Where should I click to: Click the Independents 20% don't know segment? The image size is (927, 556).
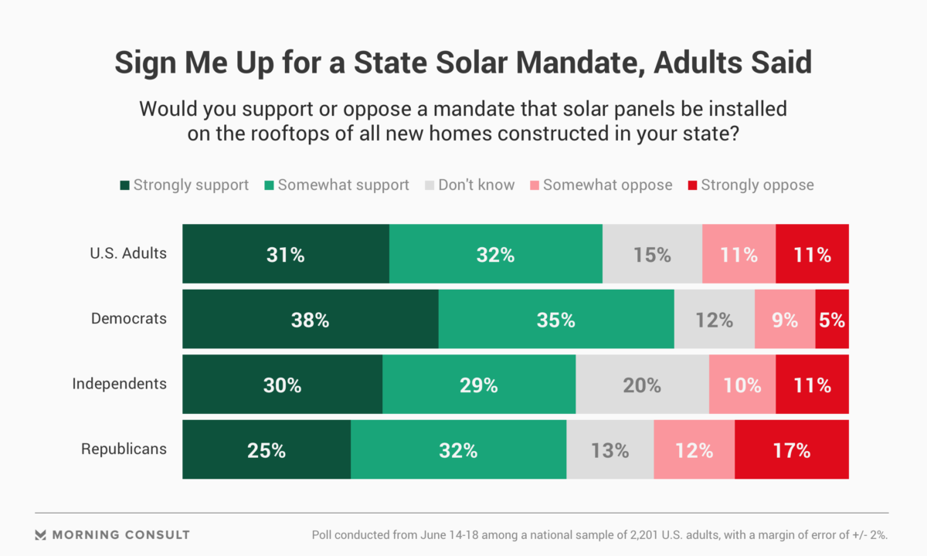click(643, 384)
